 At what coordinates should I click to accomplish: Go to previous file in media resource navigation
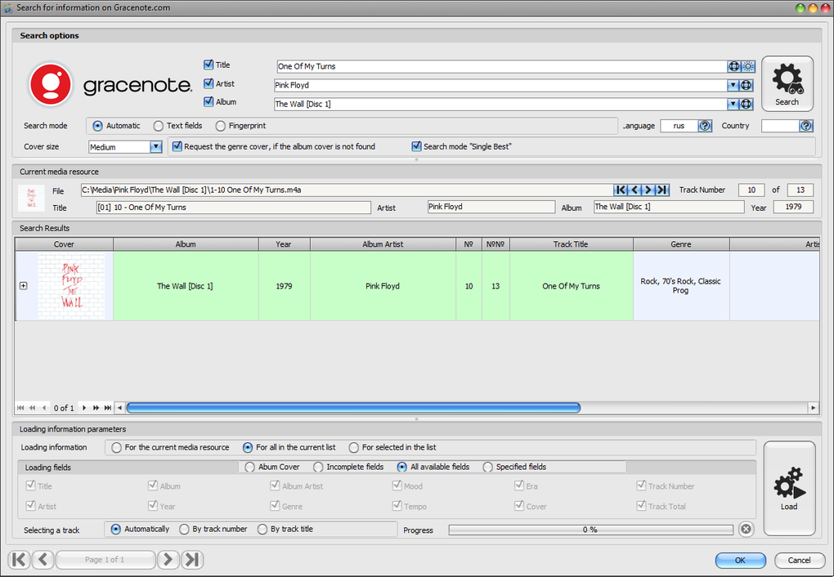pyautogui.click(x=634, y=190)
